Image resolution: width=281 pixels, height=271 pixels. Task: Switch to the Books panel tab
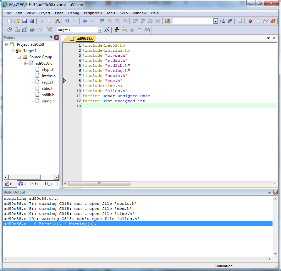coord(24,184)
